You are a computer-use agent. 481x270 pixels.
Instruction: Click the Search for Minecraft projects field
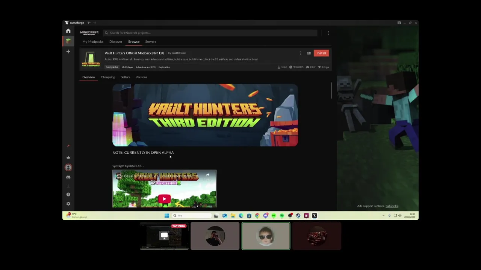[210, 33]
